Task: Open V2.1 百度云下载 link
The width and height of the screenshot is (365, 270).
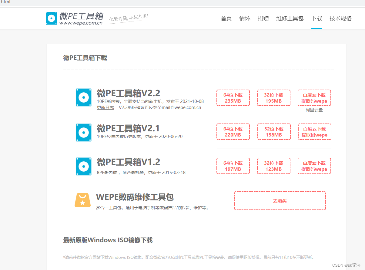Action: coord(314,132)
